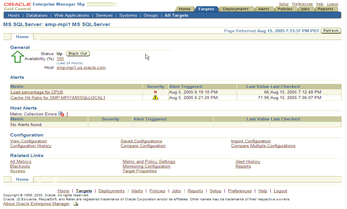Click the yellow warning severity icon
Screen dimensions: 347x209
tap(155, 98)
